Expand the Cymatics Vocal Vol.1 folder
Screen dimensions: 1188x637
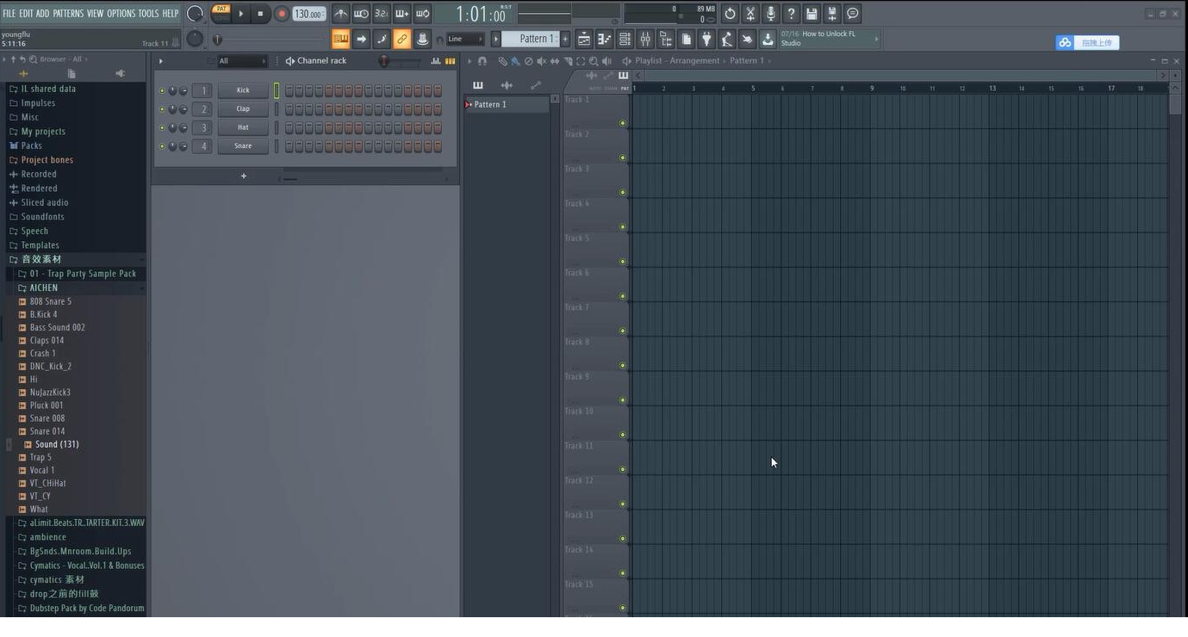(87, 566)
